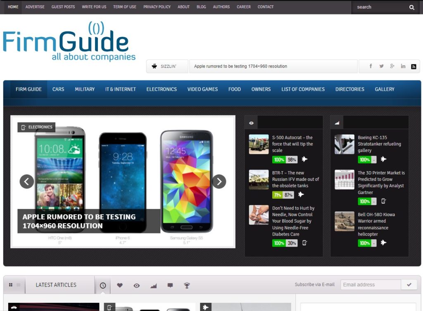Viewport: 423px width, 311px height.
Task: Go to previous slide arrow
Action: (x=27, y=181)
